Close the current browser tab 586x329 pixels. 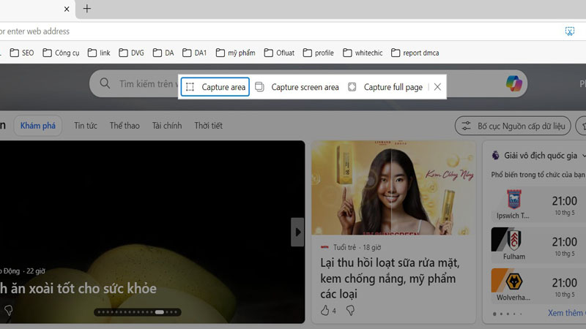click(67, 9)
